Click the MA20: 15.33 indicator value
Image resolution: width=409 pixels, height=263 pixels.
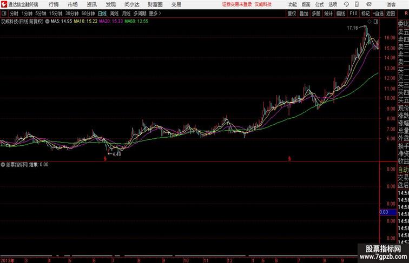coord(111,22)
